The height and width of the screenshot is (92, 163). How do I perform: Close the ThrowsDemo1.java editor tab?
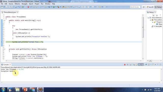click(x=17, y=12)
